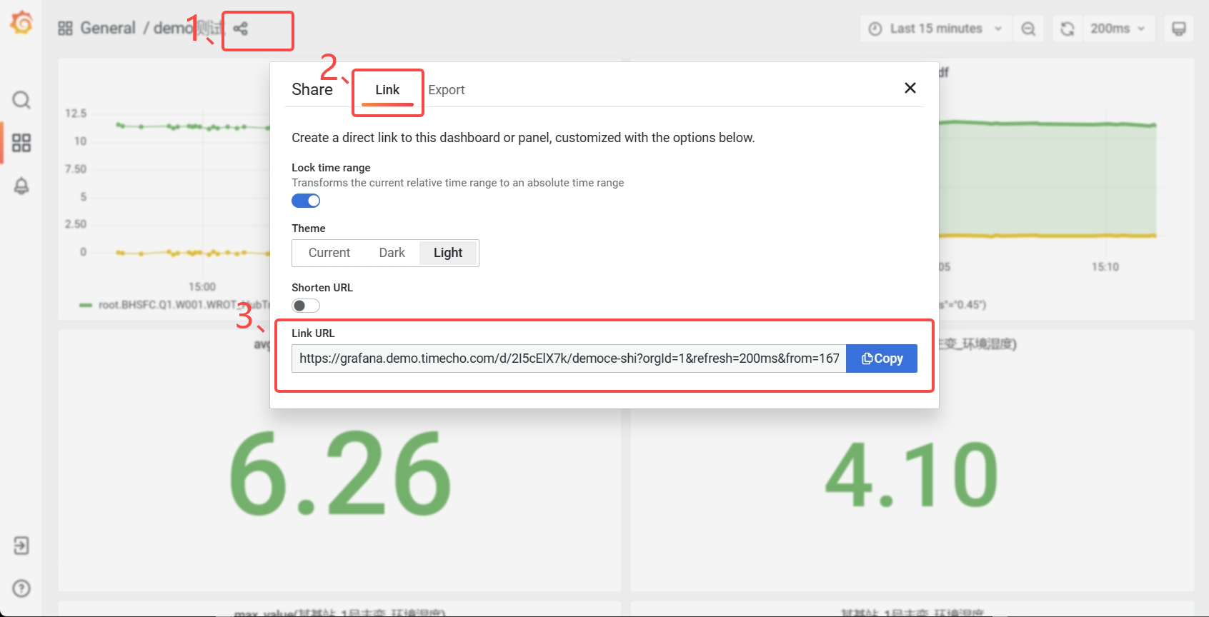Choose the Current theme option
This screenshot has width=1209, height=617.
coord(329,253)
